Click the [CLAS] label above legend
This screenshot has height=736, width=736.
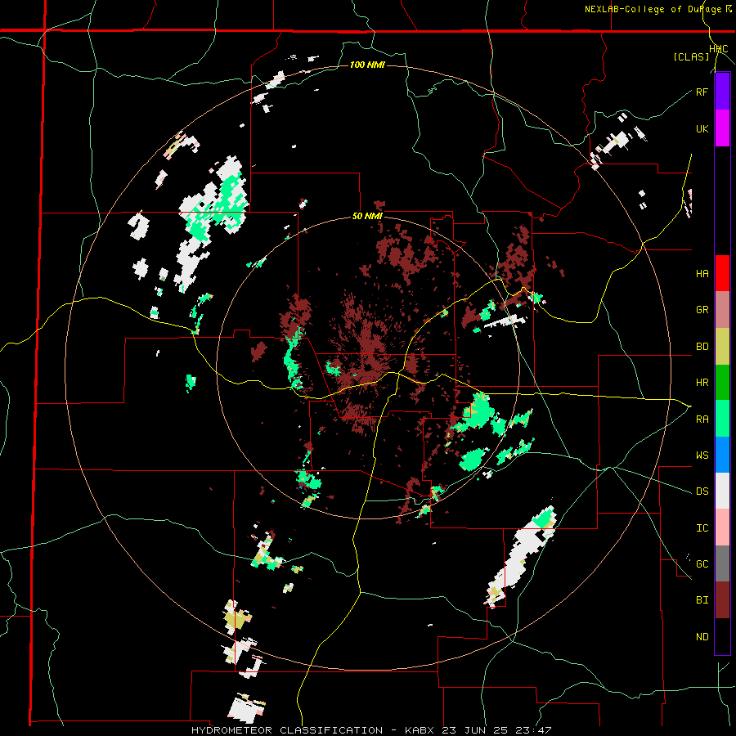(x=691, y=56)
